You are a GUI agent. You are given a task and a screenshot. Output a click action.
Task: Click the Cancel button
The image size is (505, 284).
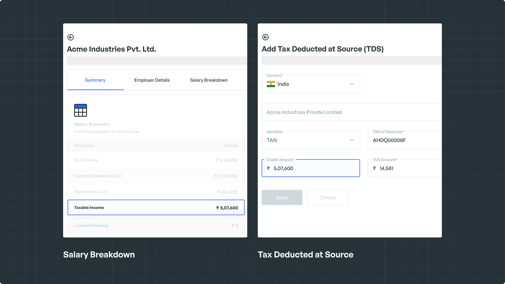(x=328, y=197)
